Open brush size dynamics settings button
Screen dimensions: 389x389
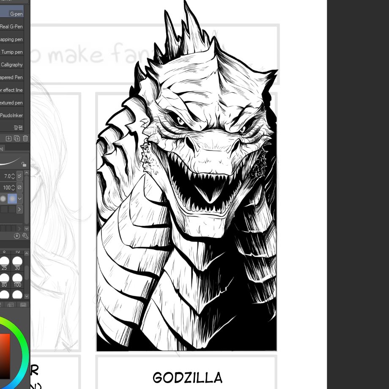[x=19, y=176]
